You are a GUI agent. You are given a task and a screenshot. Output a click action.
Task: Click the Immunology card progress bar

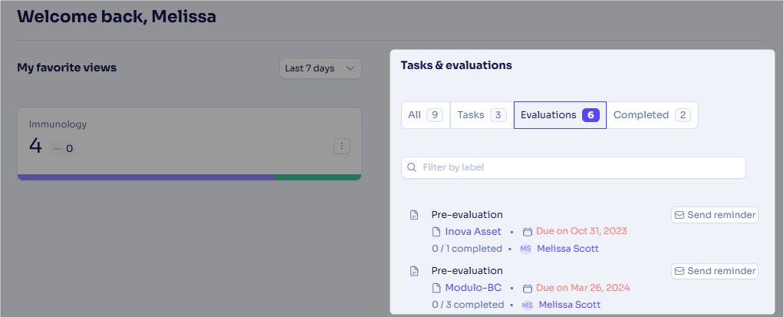(189, 177)
